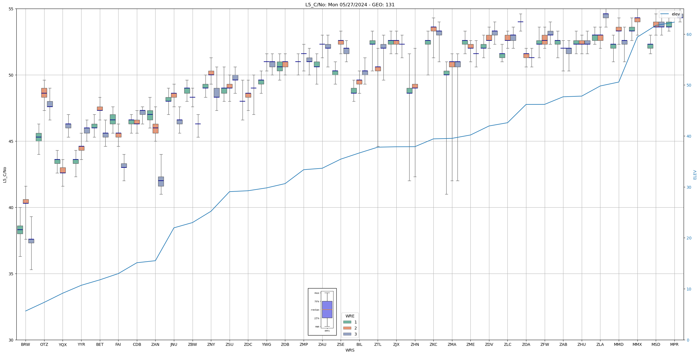
Task: Click the ELEV right axis title
Action: point(695,175)
